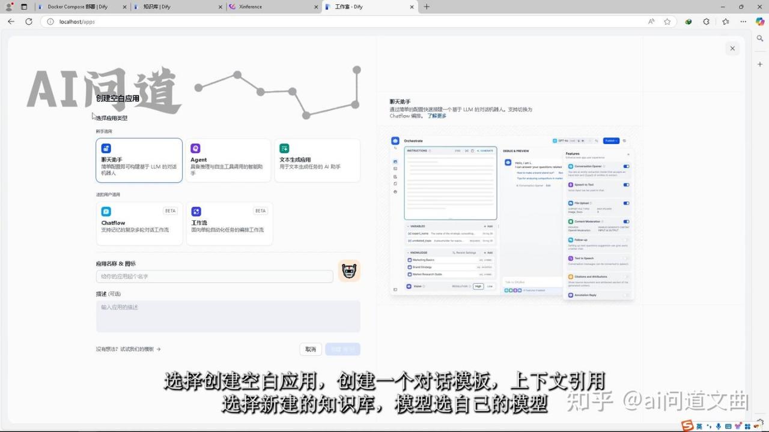Select the 工作流 app type card

click(x=229, y=223)
